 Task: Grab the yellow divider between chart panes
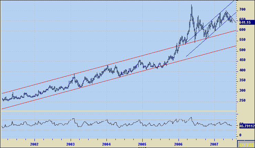click(119, 111)
